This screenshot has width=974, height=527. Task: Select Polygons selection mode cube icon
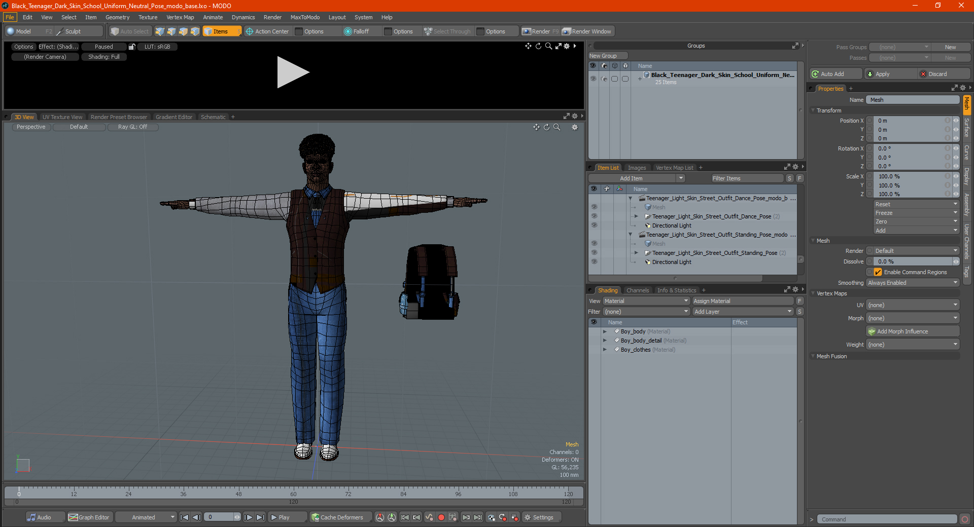(183, 31)
